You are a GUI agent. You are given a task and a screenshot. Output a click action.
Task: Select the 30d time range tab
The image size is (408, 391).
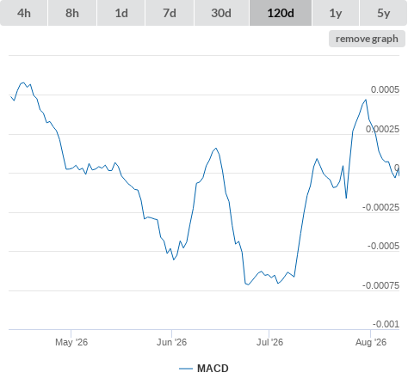click(x=221, y=13)
